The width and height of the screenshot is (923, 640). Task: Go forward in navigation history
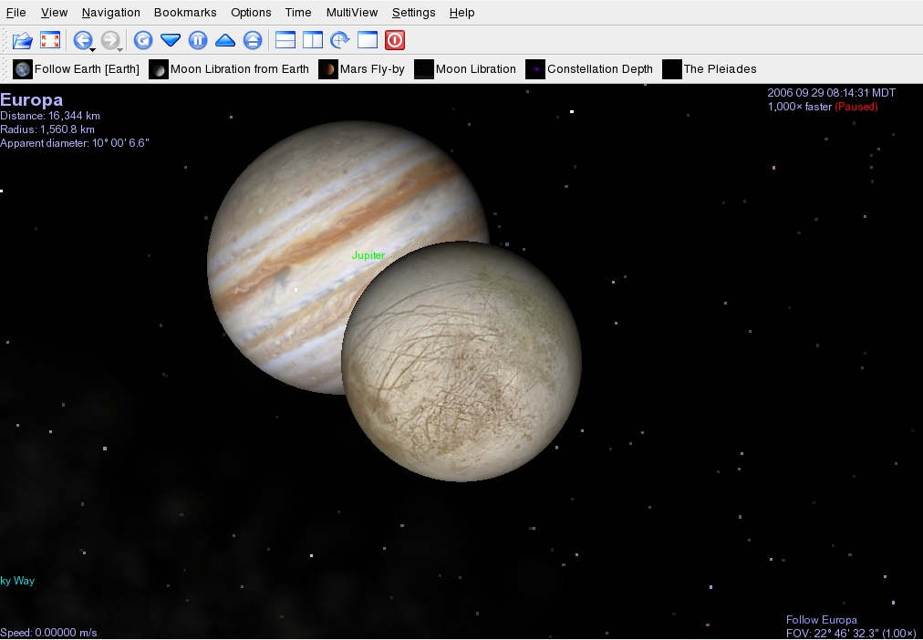(110, 40)
